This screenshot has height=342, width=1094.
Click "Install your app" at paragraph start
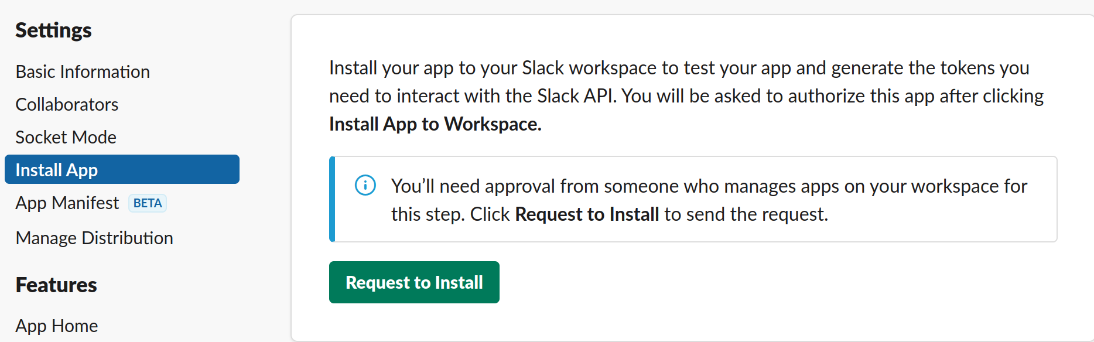[x=391, y=68]
